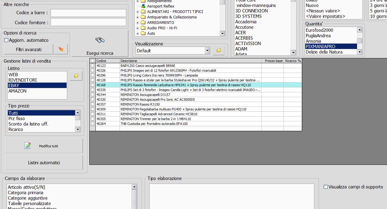Focus the Codice a barre field

coord(88,13)
